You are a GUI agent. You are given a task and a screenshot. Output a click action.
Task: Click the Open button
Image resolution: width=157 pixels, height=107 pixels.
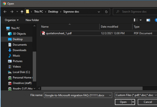pyautogui.click(x=123, y=102)
